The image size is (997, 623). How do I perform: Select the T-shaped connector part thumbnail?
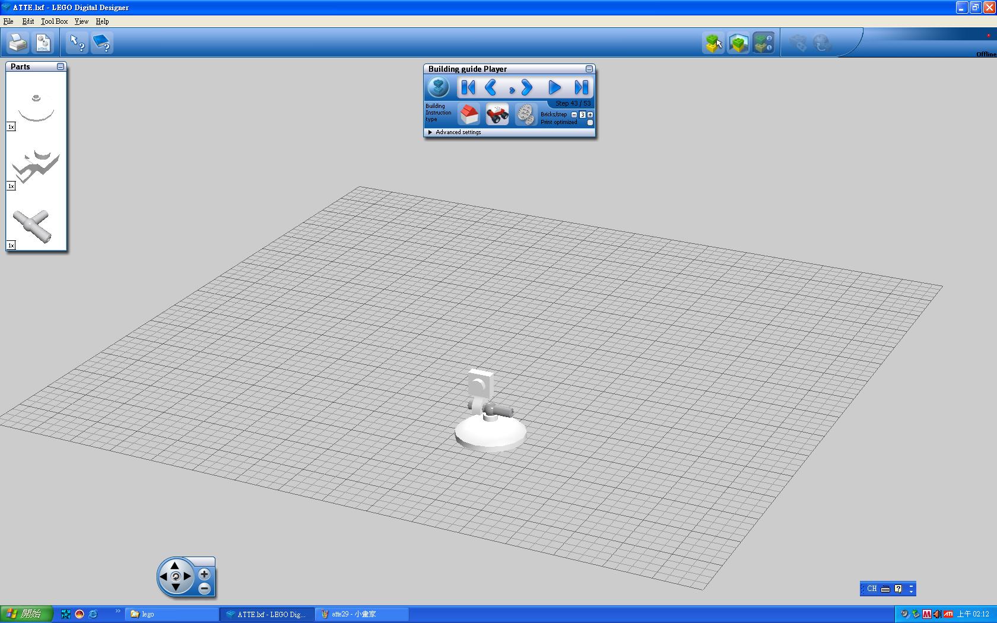click(x=32, y=226)
